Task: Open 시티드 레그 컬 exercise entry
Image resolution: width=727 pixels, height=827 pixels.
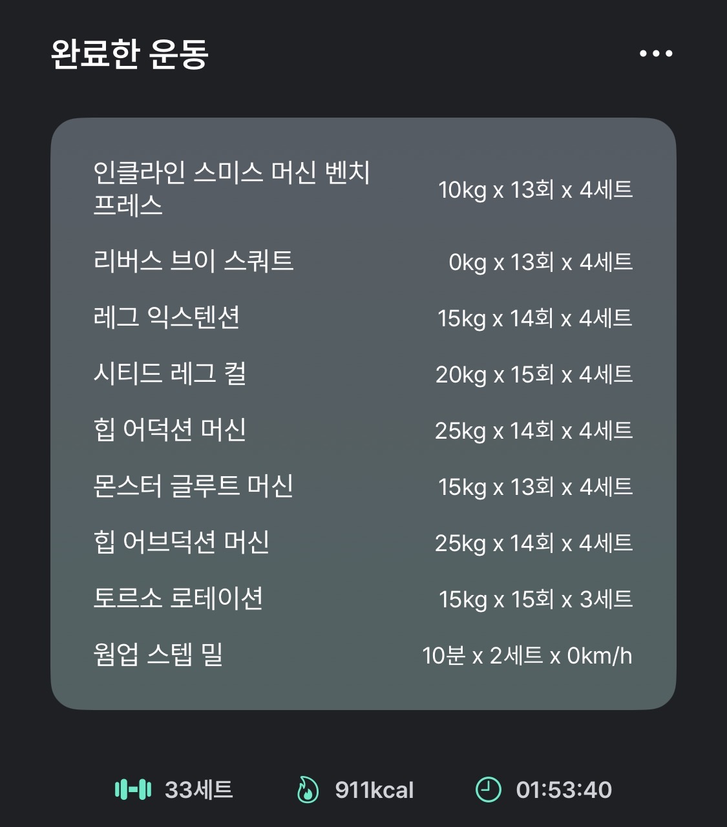Action: tap(363, 374)
